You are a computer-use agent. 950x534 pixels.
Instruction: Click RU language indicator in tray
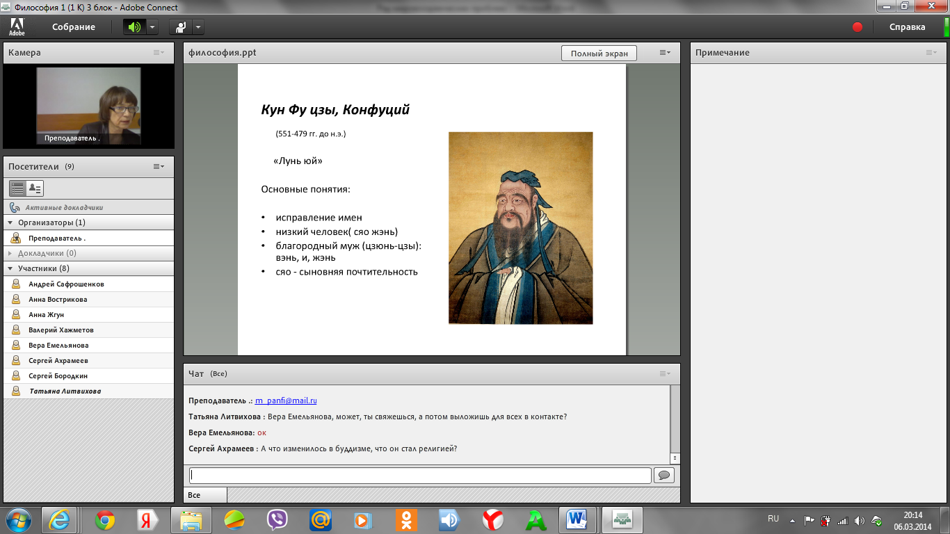[773, 519]
